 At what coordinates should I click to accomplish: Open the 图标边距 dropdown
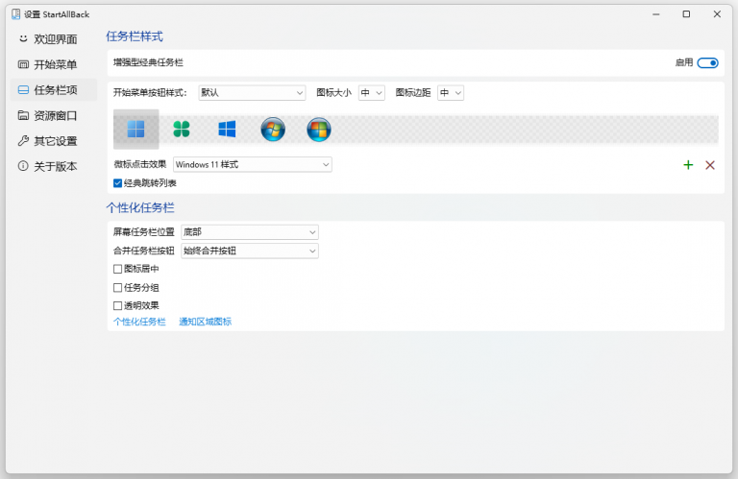pyautogui.click(x=451, y=92)
